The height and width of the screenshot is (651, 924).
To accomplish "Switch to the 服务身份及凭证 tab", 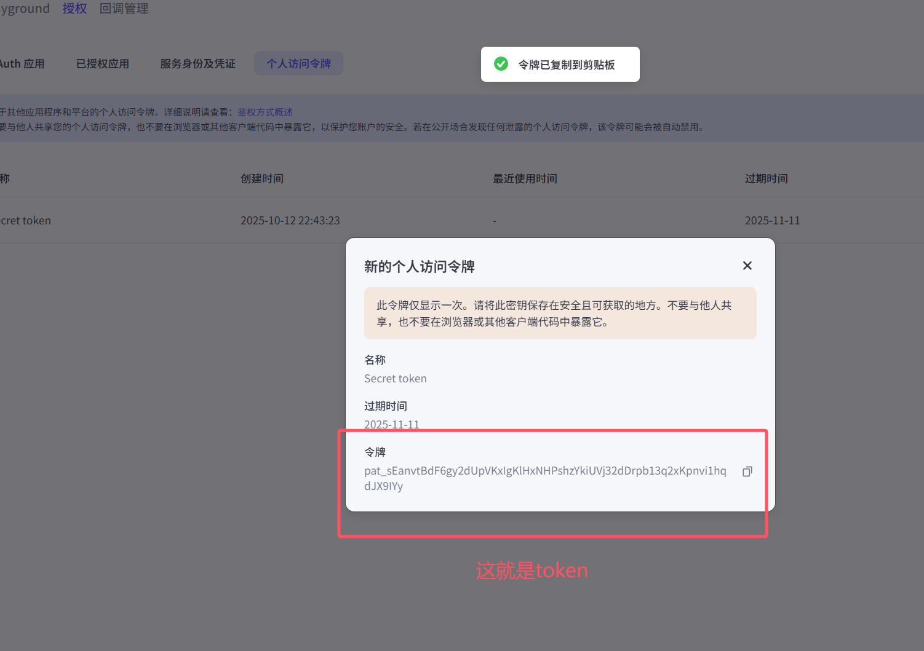I will pos(198,64).
